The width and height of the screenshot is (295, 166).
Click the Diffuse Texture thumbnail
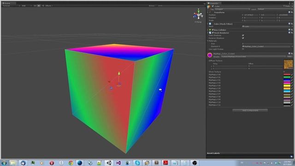click(288, 65)
